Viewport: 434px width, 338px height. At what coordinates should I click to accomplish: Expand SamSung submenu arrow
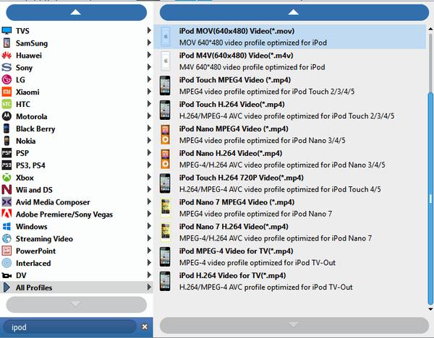pos(149,43)
